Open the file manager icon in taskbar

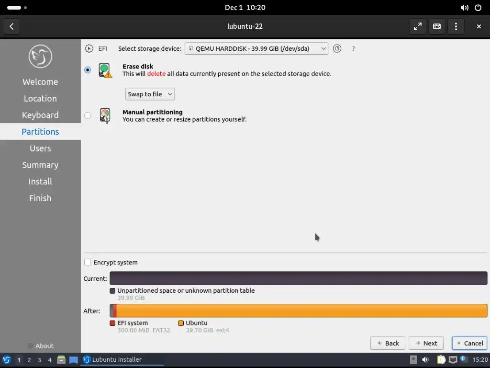(61, 360)
